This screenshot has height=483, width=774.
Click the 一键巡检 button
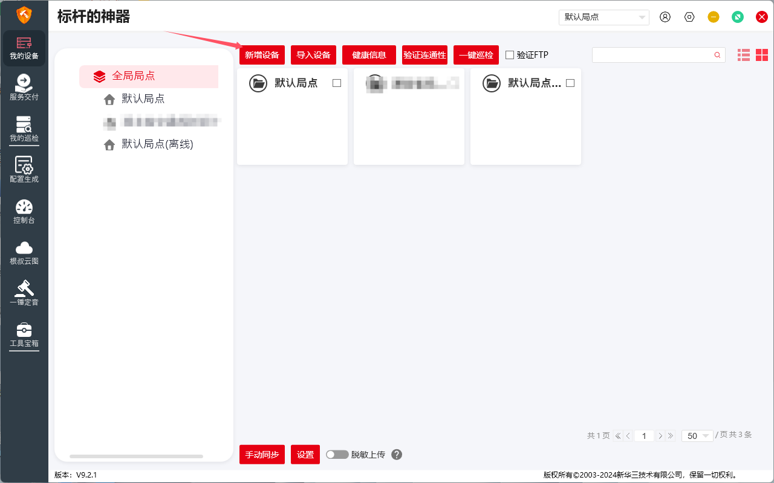tap(476, 55)
